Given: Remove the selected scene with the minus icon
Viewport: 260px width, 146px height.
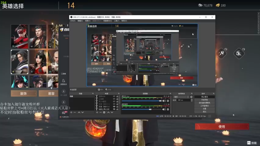Looking at the screenshot, I should [75, 112].
